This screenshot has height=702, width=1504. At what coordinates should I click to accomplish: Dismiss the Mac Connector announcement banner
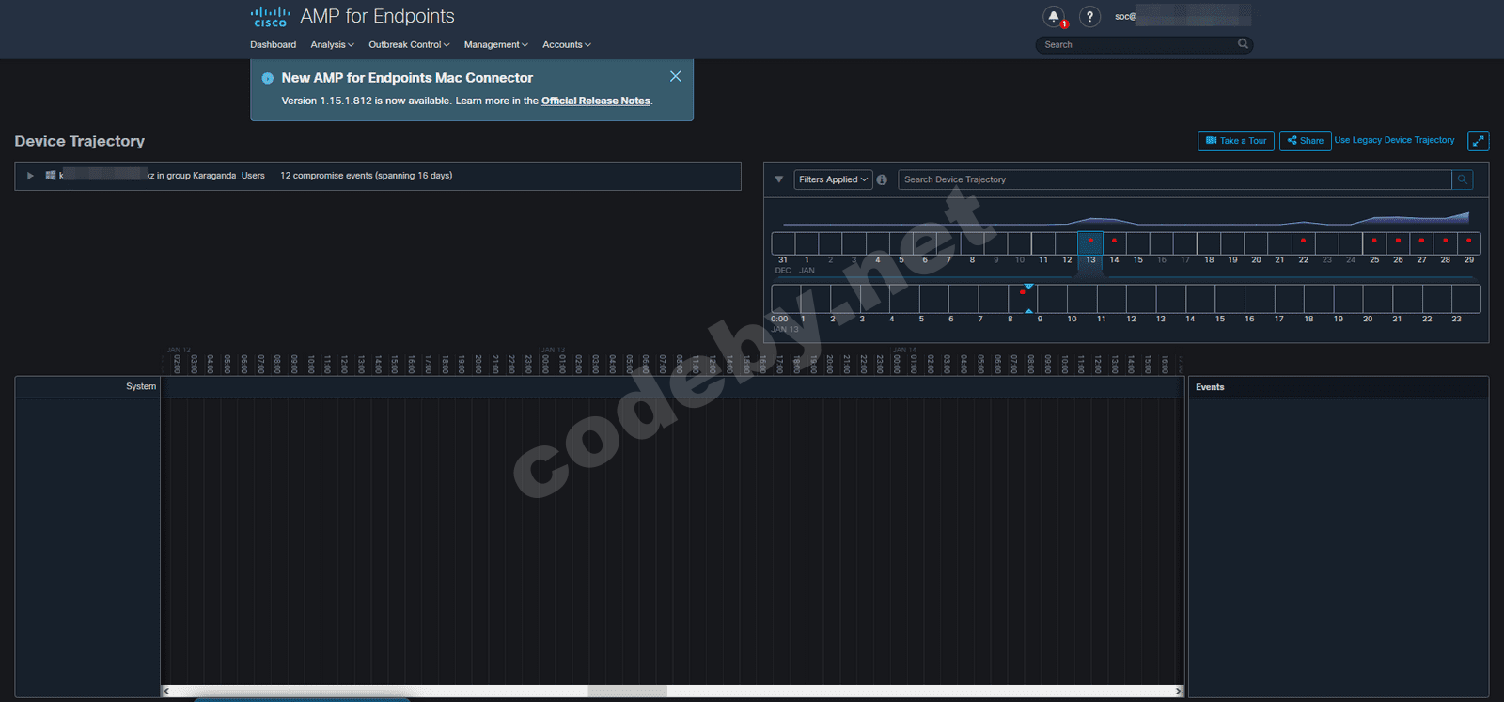pos(675,76)
